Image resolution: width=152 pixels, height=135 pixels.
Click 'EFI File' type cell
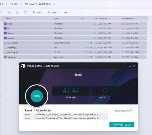pyautogui.click(x=57, y=52)
